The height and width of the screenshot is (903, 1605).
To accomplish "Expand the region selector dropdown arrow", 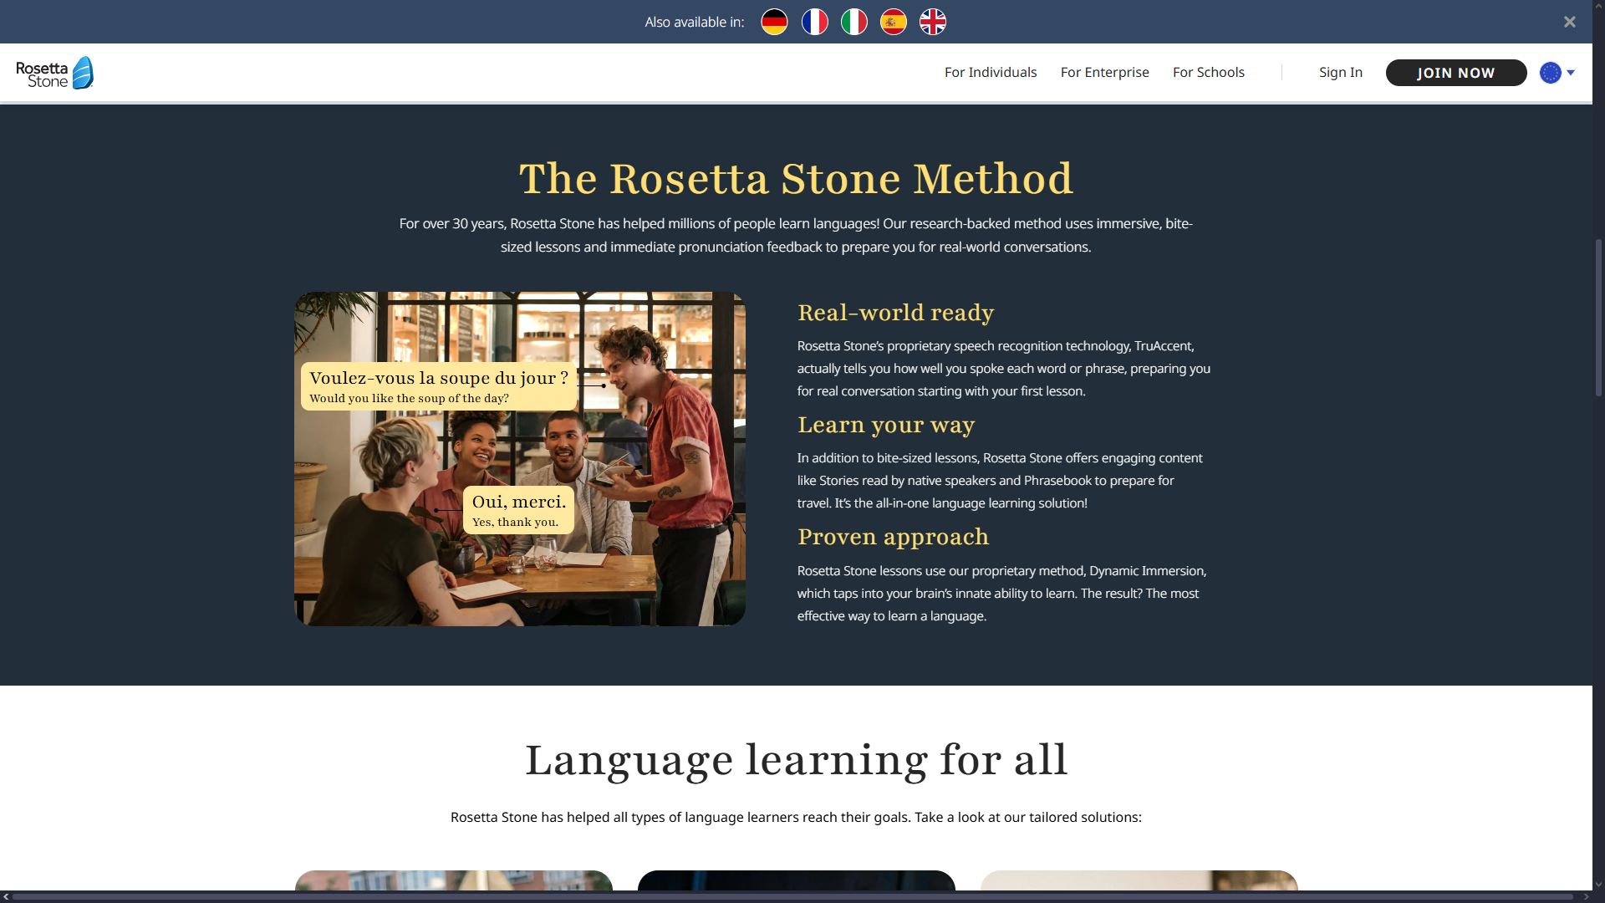I will click(1571, 73).
